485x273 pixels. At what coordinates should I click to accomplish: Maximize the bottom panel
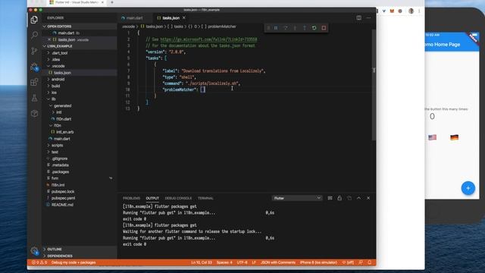click(x=358, y=198)
